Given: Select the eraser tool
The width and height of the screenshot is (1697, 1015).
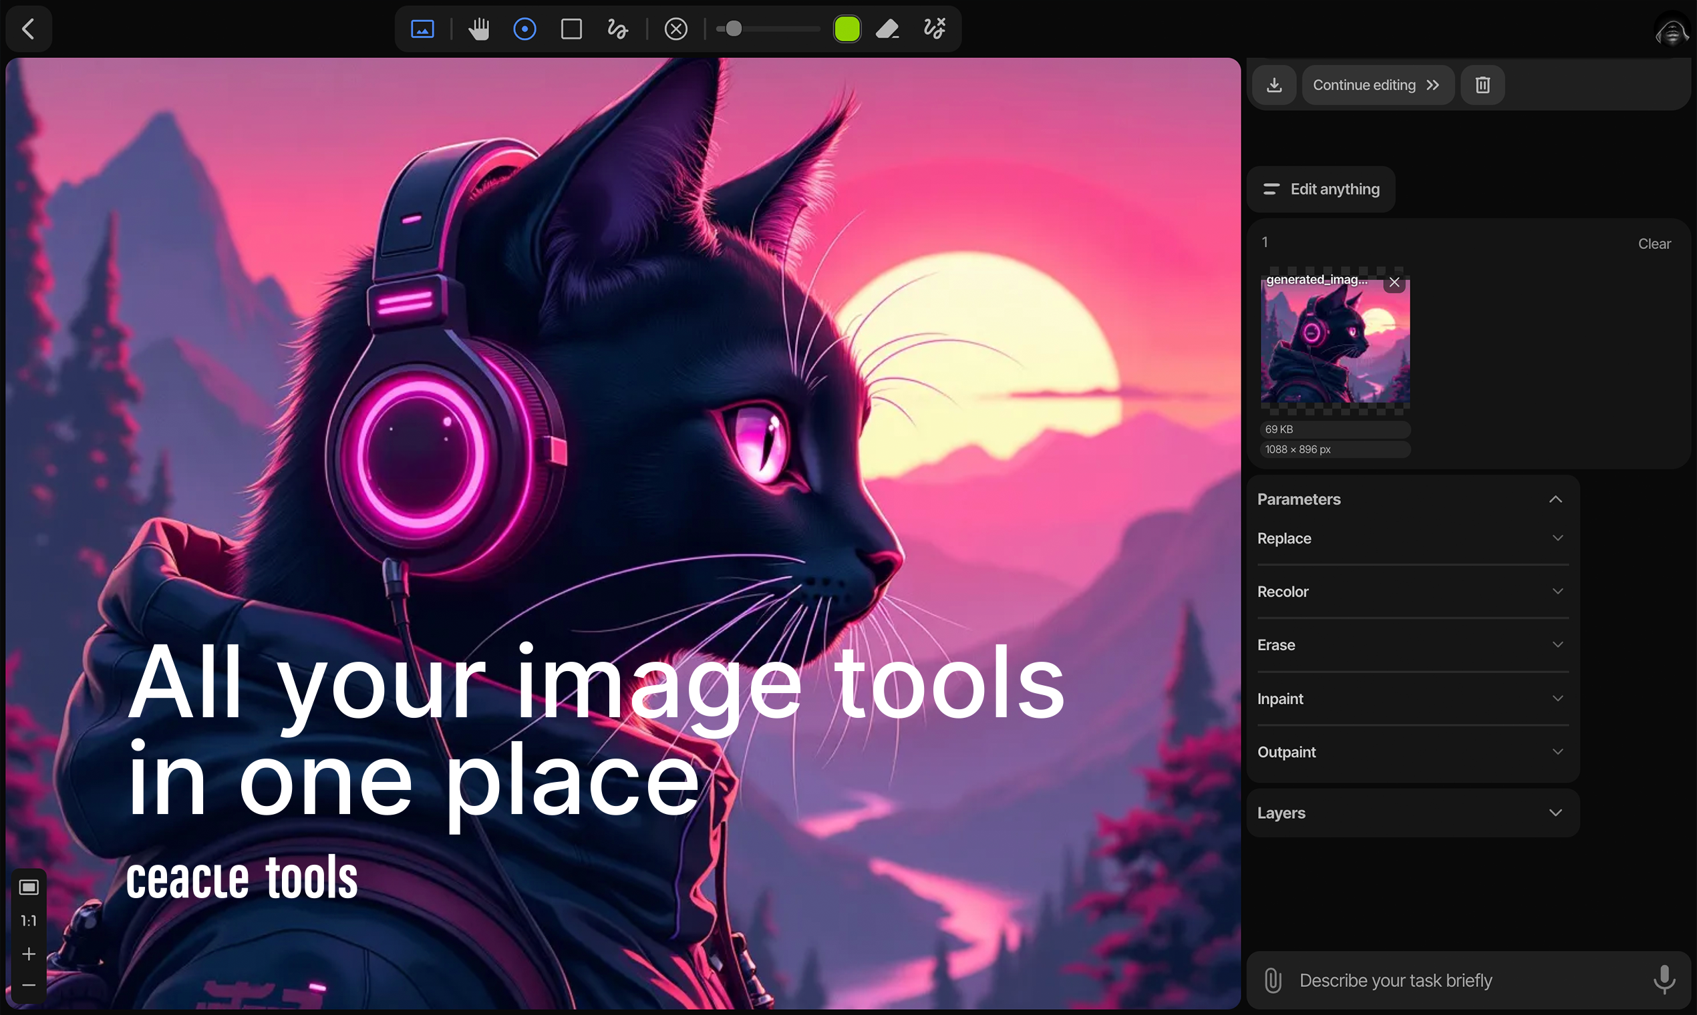Looking at the screenshot, I should tap(887, 29).
